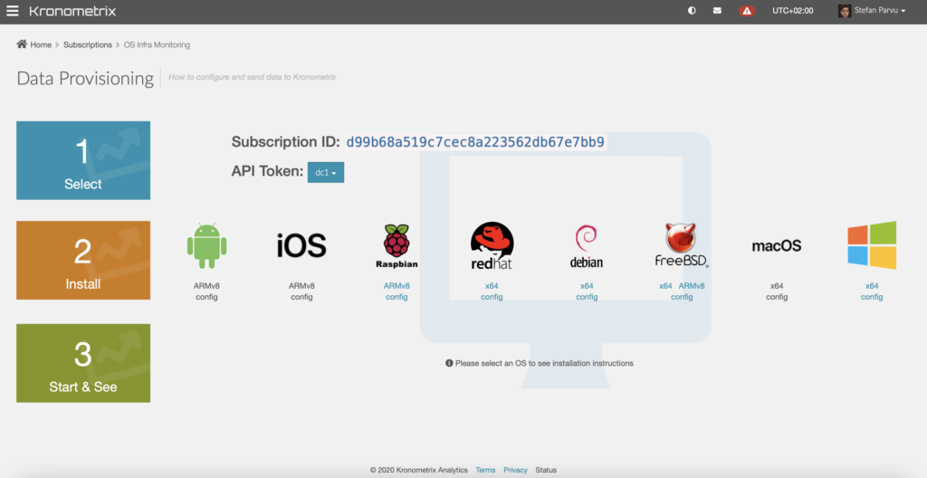Open the Windows config link
Image resolution: width=927 pixels, height=478 pixels.
coord(872,297)
